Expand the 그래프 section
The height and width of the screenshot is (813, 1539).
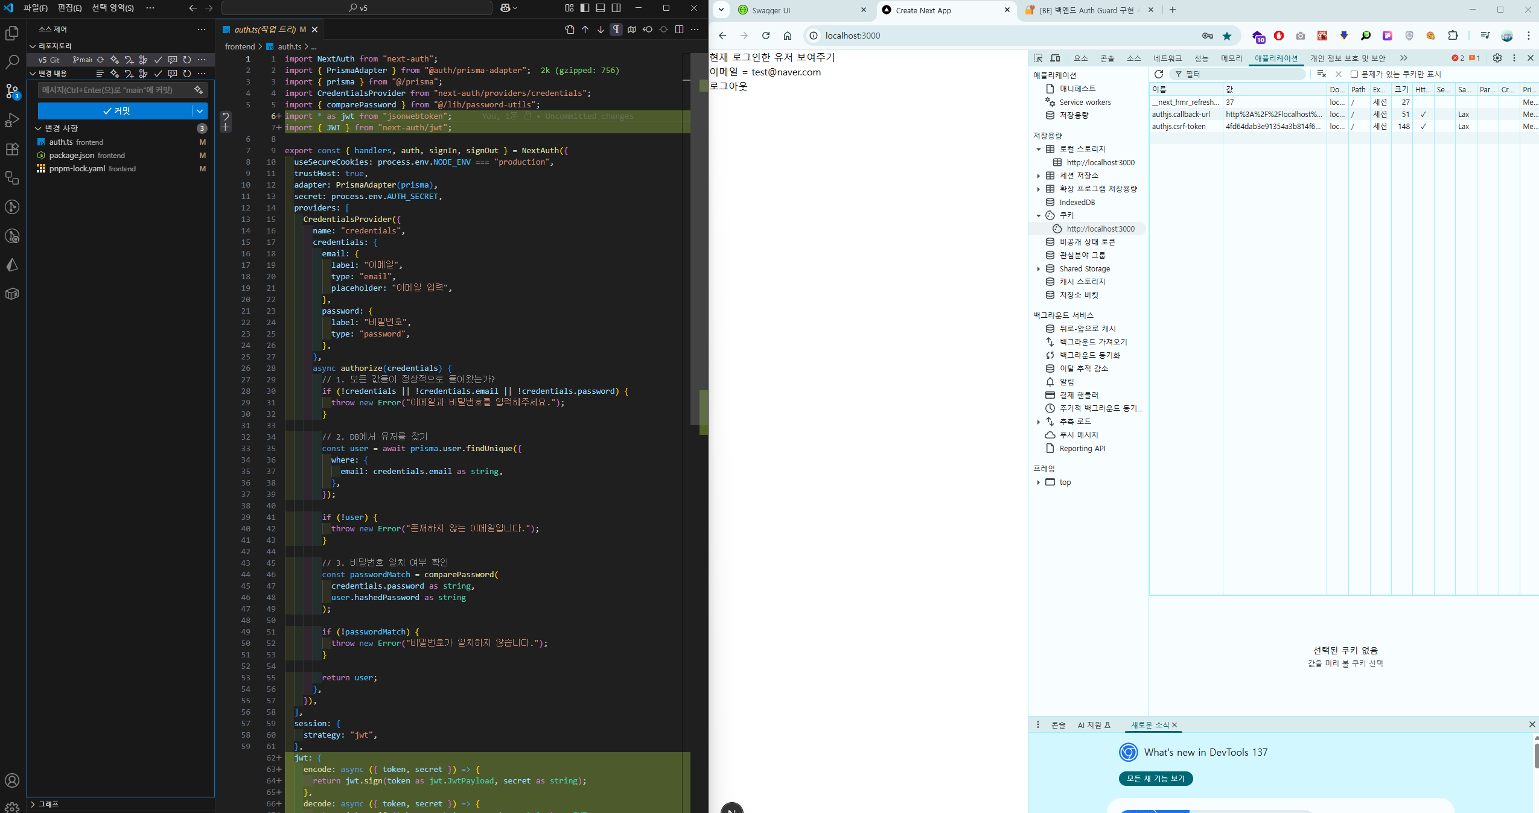click(33, 804)
